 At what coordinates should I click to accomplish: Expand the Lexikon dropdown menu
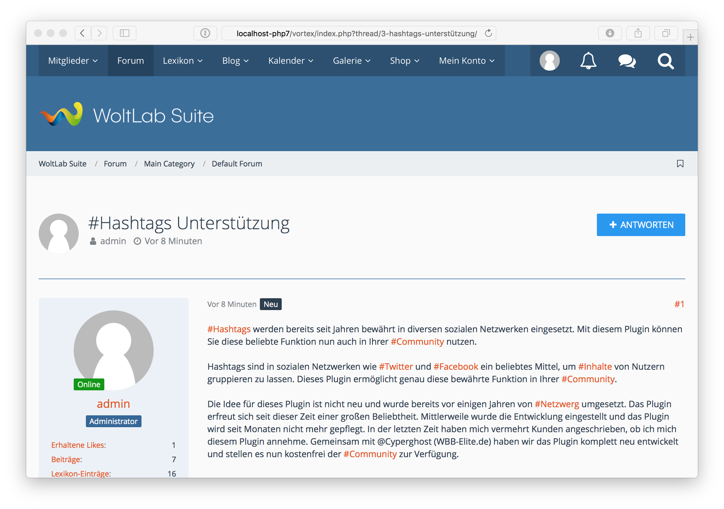tap(183, 61)
